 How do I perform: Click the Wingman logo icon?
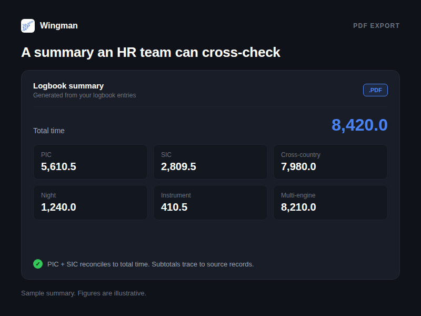(28, 26)
